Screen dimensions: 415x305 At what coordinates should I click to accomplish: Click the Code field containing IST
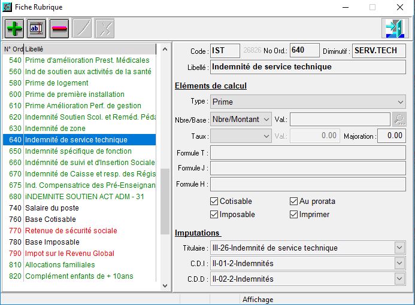[225, 50]
